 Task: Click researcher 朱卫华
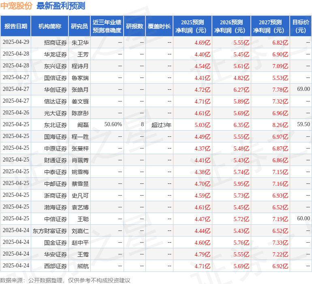click(80, 43)
